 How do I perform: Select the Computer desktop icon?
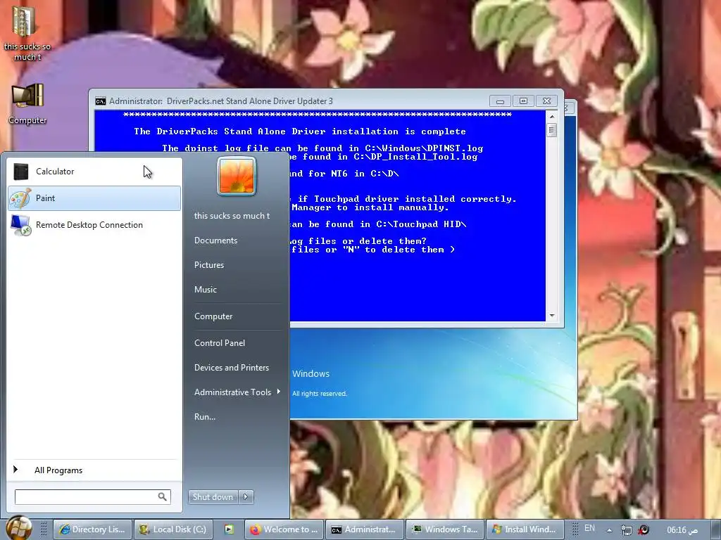point(27,104)
